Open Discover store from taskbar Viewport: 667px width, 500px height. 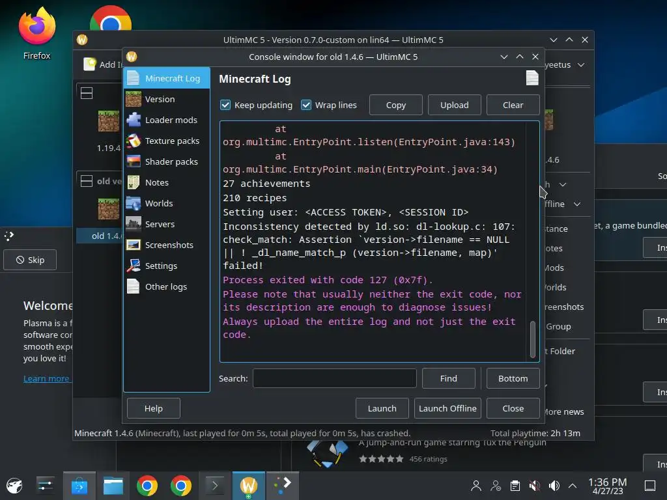[79, 486]
